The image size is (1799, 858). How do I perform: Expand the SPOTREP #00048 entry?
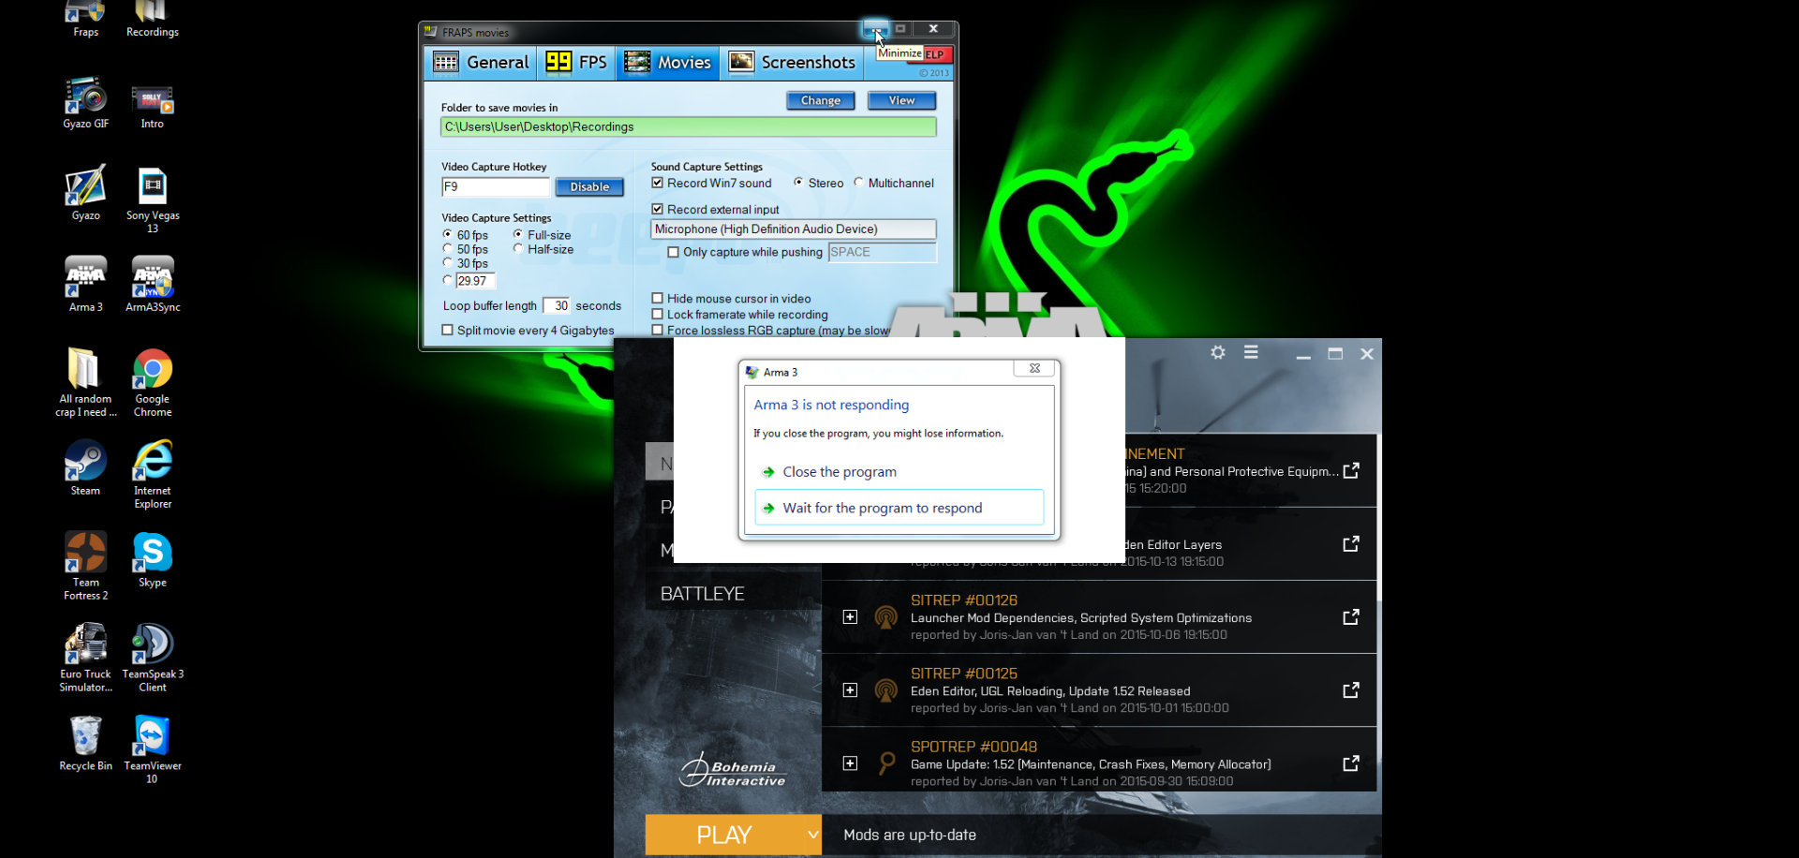850,763
